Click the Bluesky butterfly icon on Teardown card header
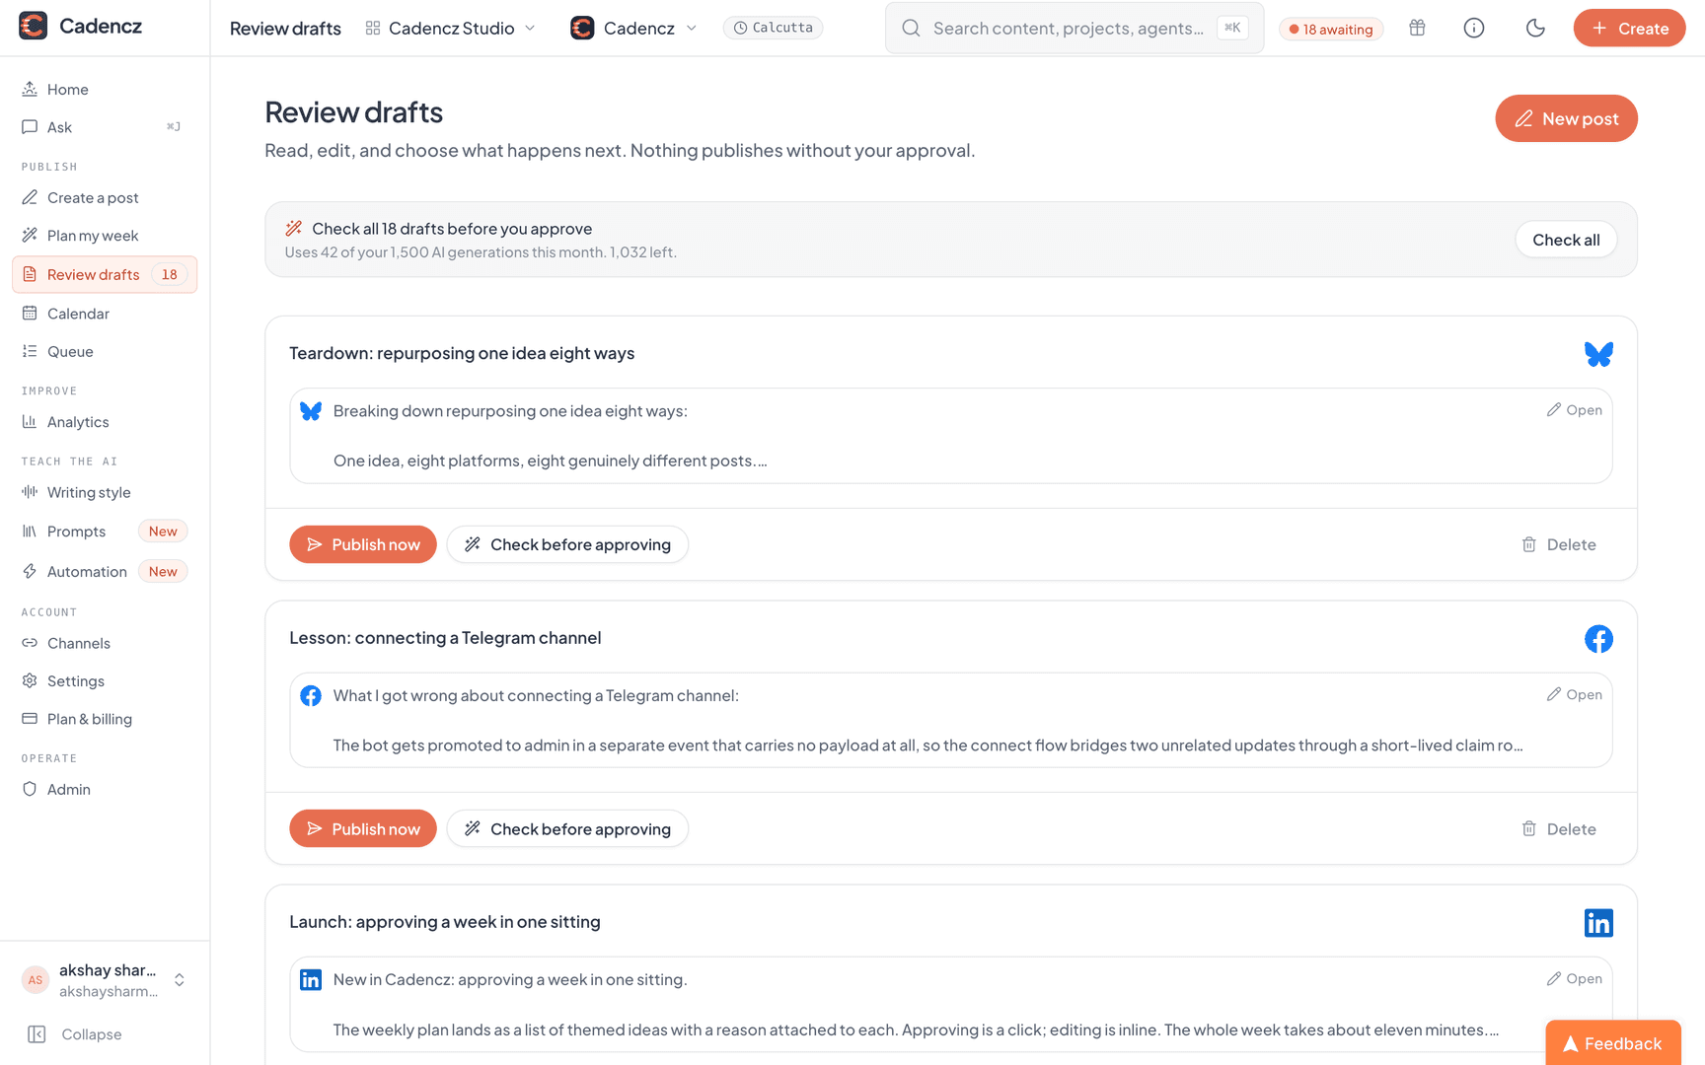Image resolution: width=1705 pixels, height=1065 pixels. point(1598,354)
